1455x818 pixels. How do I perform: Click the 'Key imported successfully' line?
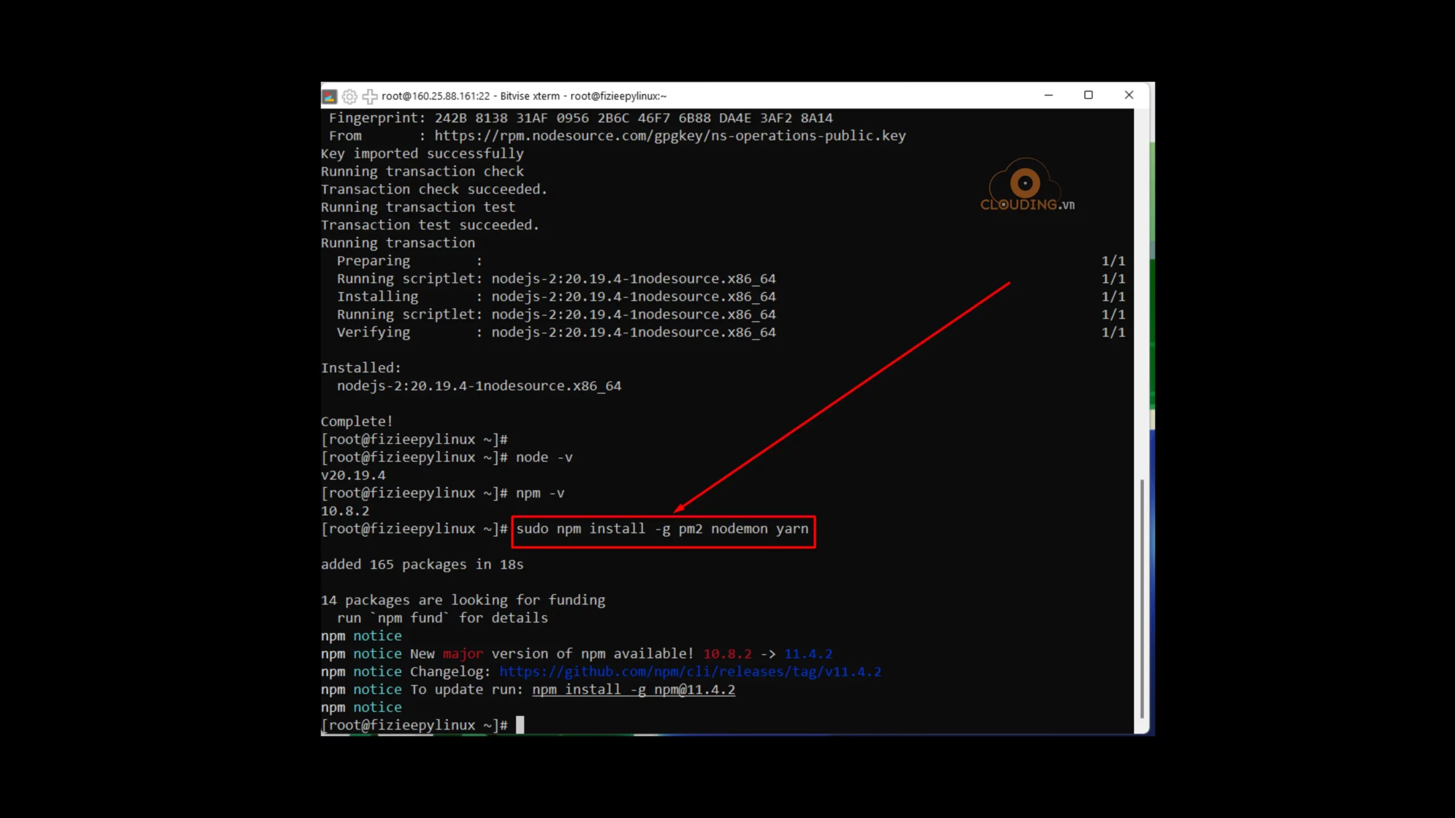(x=422, y=153)
